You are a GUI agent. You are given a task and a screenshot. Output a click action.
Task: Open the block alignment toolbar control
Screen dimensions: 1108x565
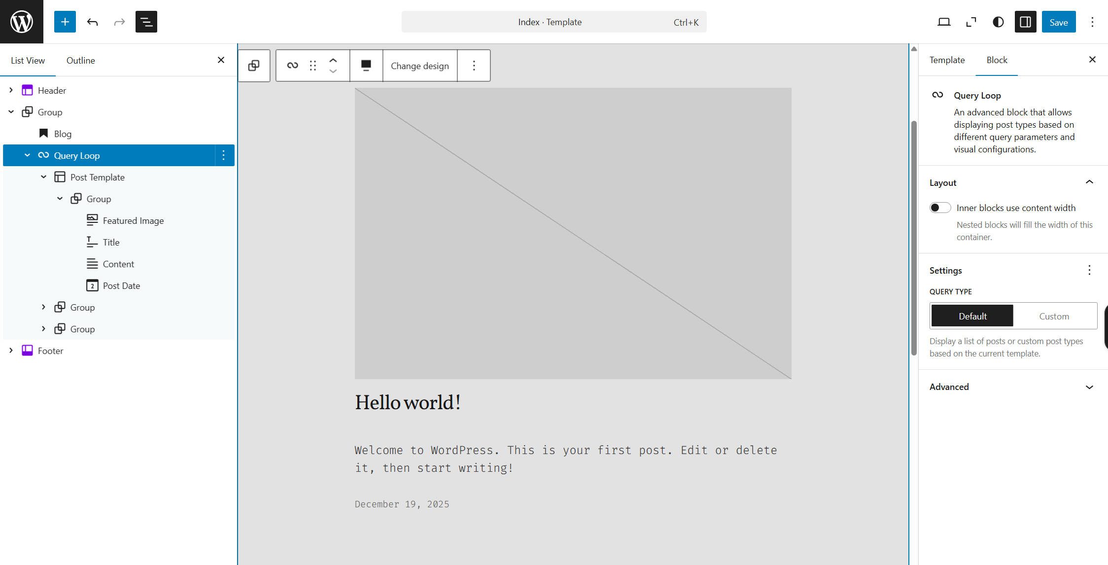click(x=366, y=66)
